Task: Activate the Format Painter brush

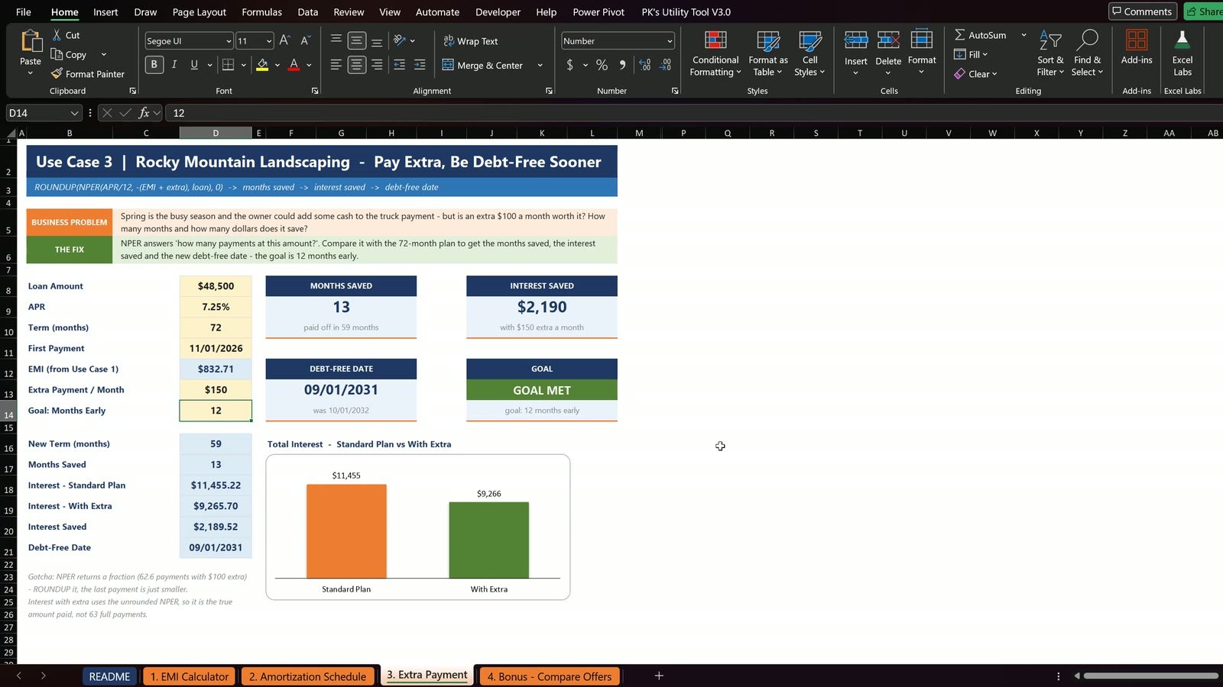Action: point(57,74)
